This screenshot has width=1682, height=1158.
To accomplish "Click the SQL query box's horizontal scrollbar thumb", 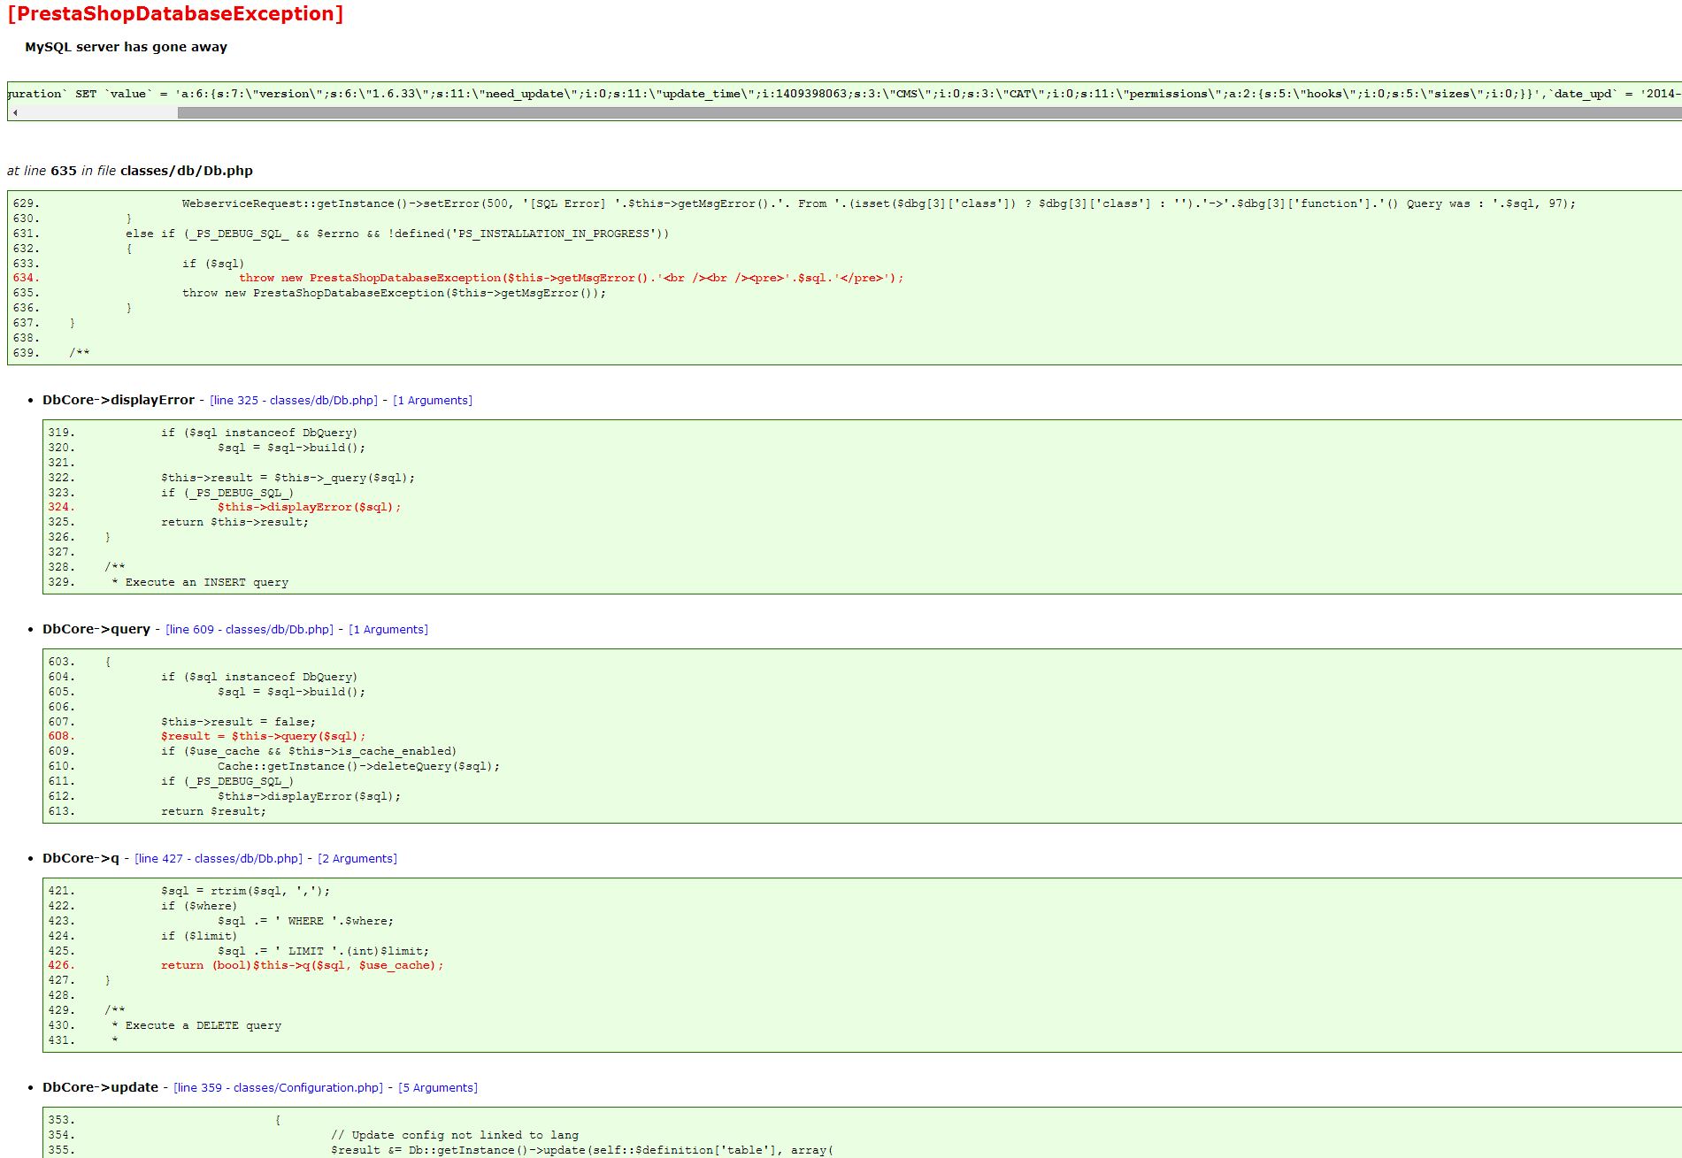I will pos(929,112).
